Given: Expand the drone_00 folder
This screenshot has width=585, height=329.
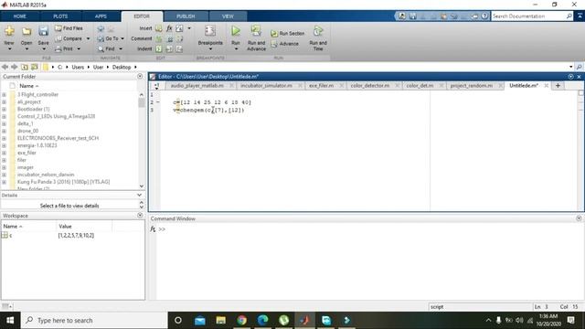Looking at the screenshot, I should [4, 131].
